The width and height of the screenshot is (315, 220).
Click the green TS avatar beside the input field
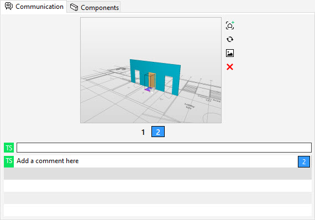pos(9,148)
